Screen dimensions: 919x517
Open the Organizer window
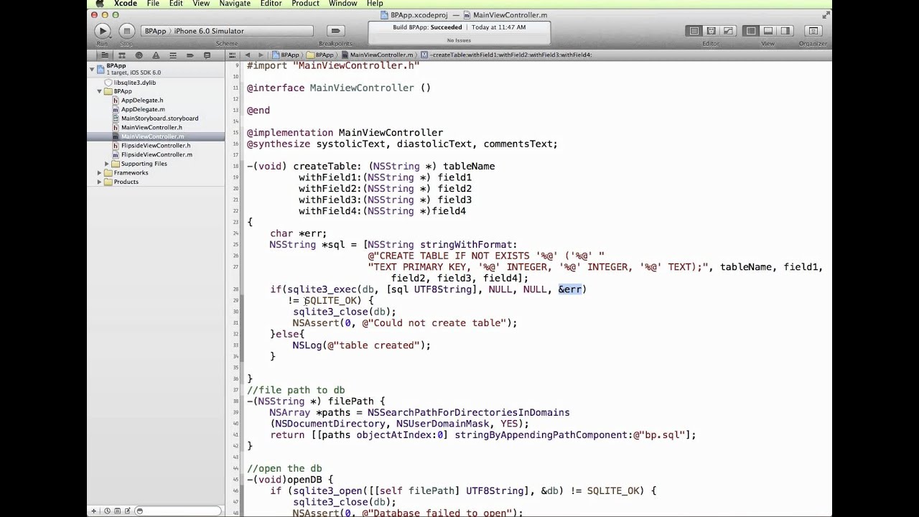[813, 31]
